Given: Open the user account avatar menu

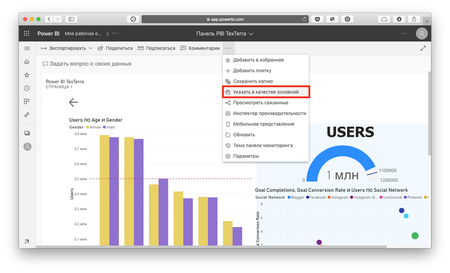Looking at the screenshot, I should (x=422, y=34).
